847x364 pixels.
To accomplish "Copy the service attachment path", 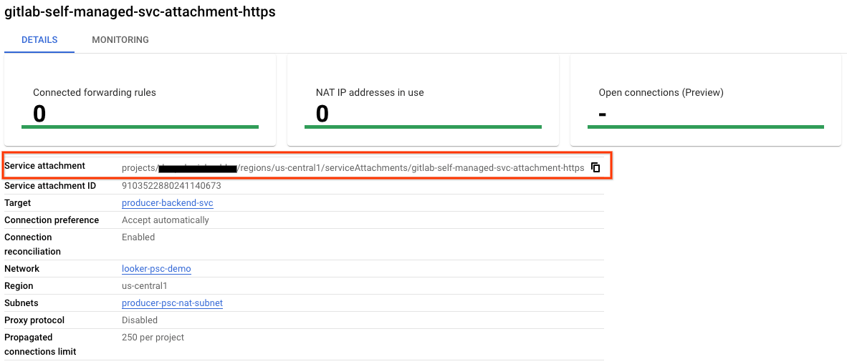I will [x=595, y=168].
